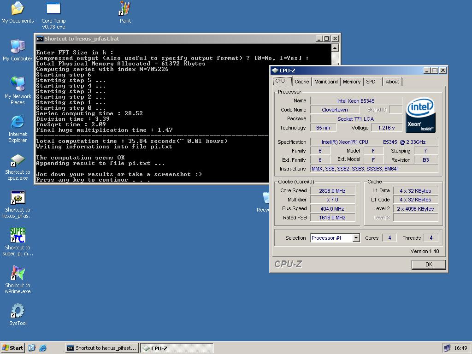The width and height of the screenshot is (472, 354).
Task: Click the 1.216 v voltage value
Action: [x=386, y=128]
